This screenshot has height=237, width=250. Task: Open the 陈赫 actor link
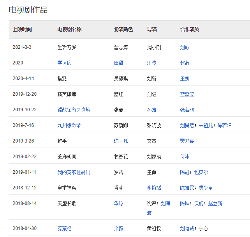pos(185,172)
